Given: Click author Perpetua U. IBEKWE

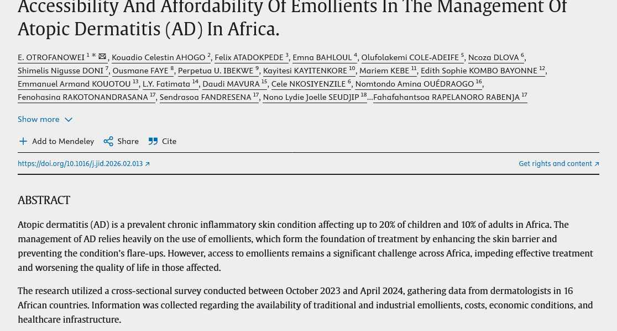Looking at the screenshot, I should [216, 71].
